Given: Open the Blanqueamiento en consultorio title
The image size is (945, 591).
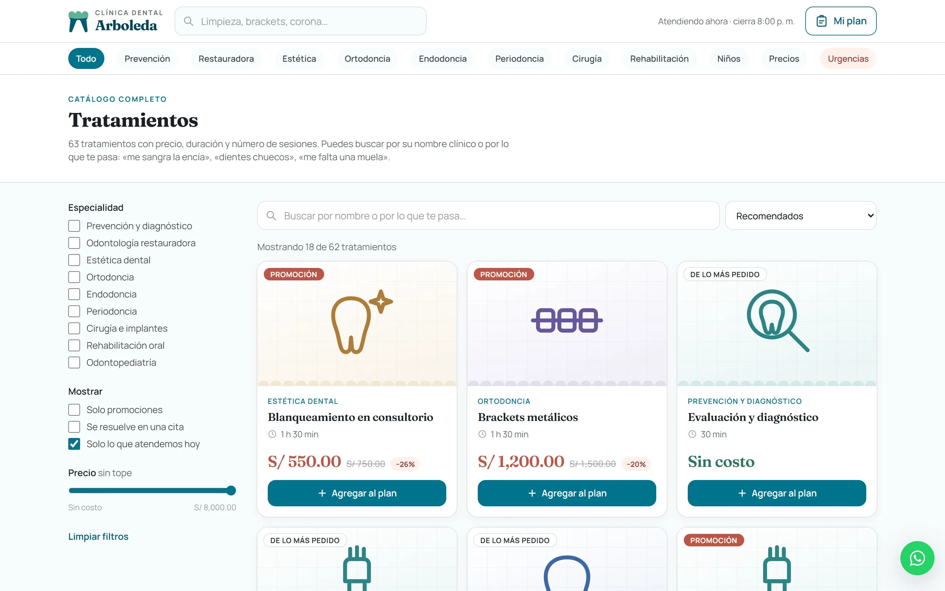Looking at the screenshot, I should (350, 417).
